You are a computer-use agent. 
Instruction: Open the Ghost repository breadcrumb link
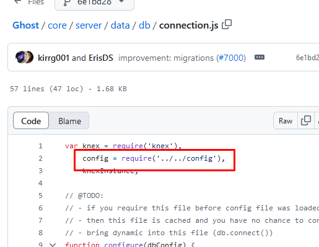point(25,25)
